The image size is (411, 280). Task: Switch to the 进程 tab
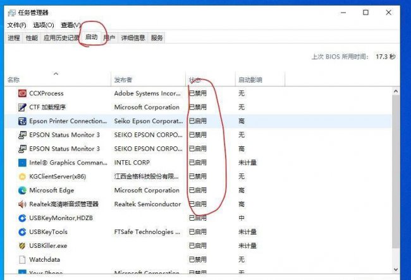pyautogui.click(x=14, y=38)
